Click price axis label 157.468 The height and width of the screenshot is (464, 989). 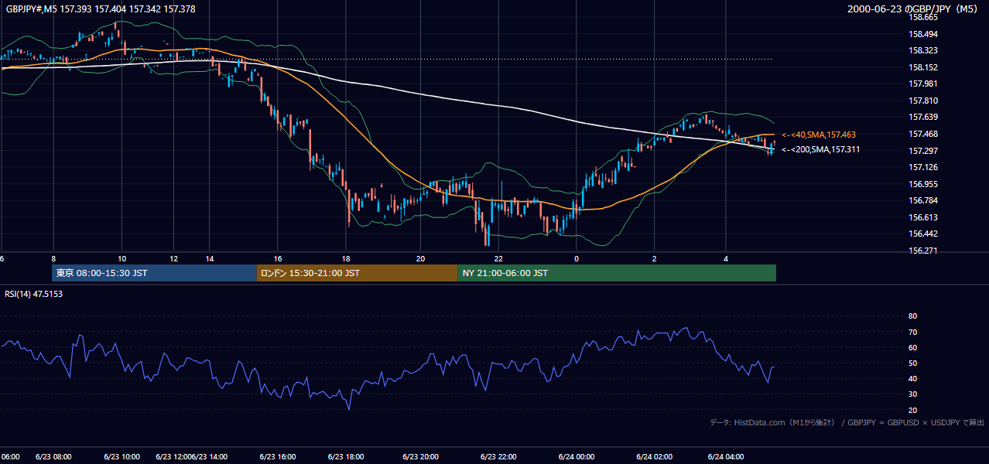923,134
